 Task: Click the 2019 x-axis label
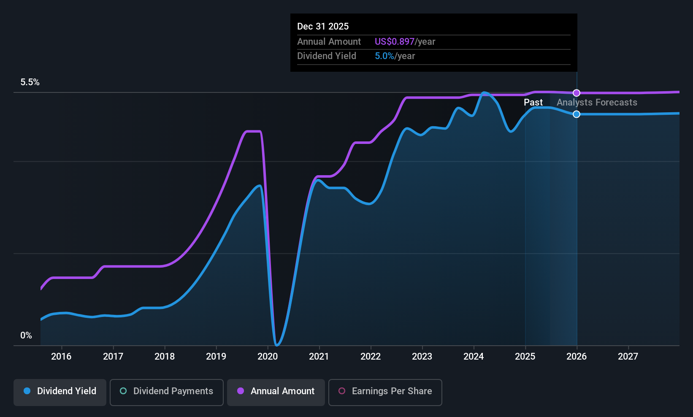(x=216, y=356)
